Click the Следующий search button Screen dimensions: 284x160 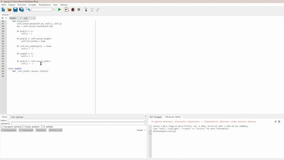pyautogui.click(x=26, y=130)
